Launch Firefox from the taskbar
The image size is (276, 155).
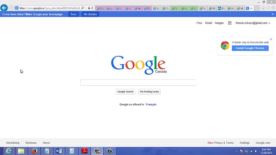[x=34, y=151]
